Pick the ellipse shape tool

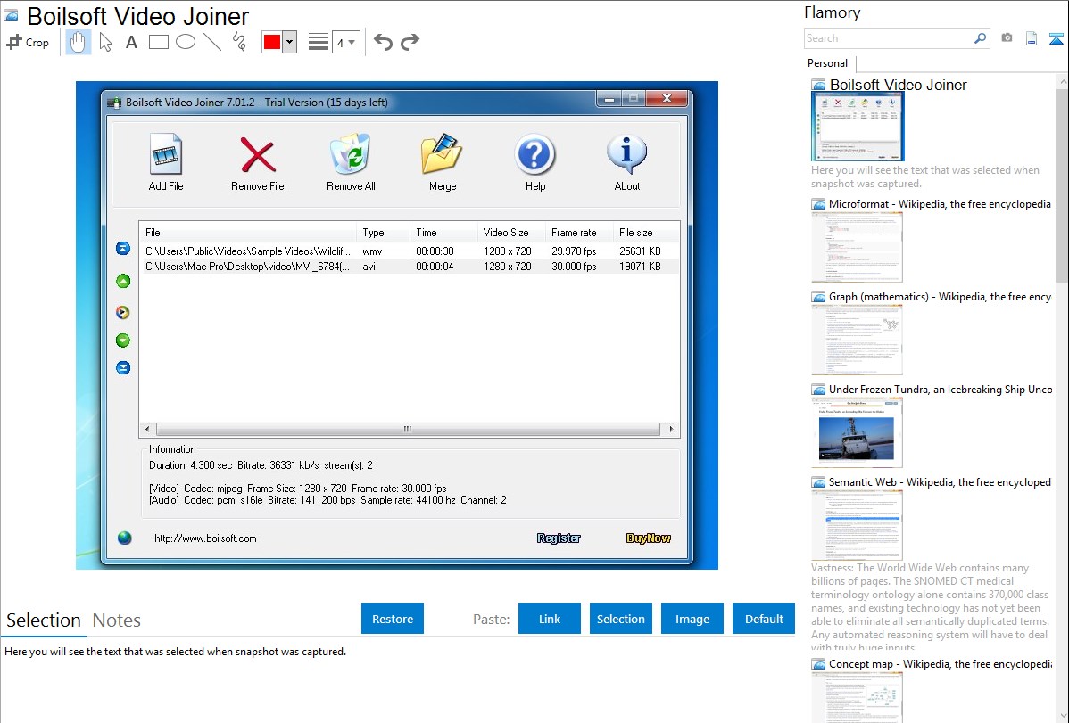186,42
